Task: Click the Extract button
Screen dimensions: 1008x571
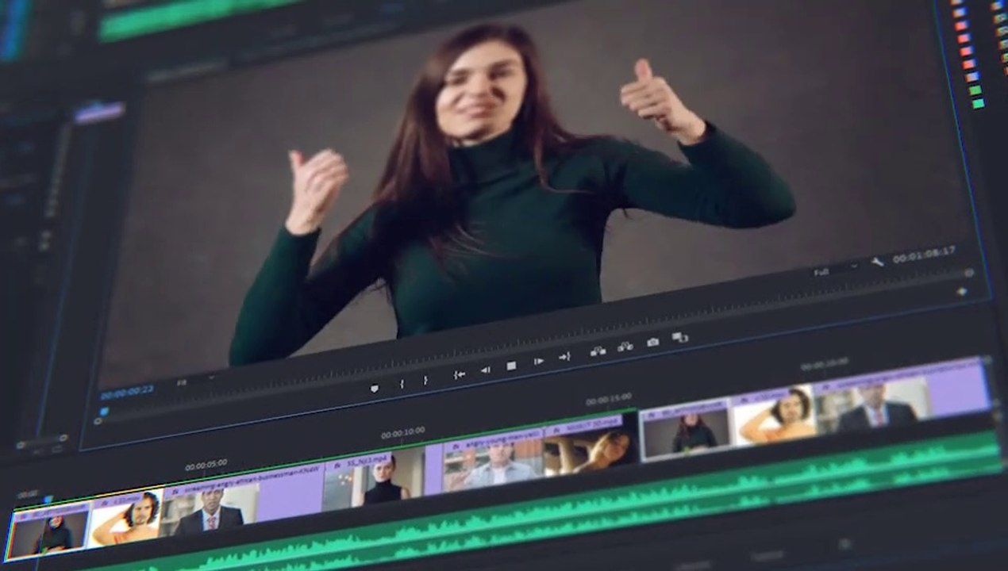Action: pyautogui.click(x=625, y=347)
